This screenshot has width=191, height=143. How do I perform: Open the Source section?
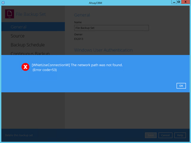click(x=18, y=36)
